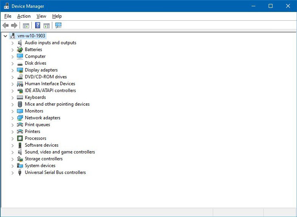The image size is (297, 217).
Task: Open the View menu
Action: [x=41, y=16]
